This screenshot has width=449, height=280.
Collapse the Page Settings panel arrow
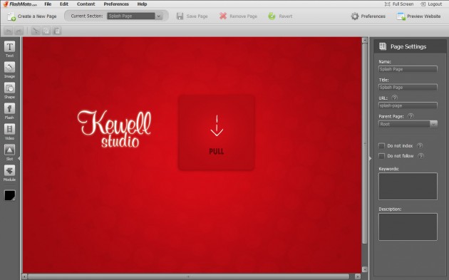(371, 158)
